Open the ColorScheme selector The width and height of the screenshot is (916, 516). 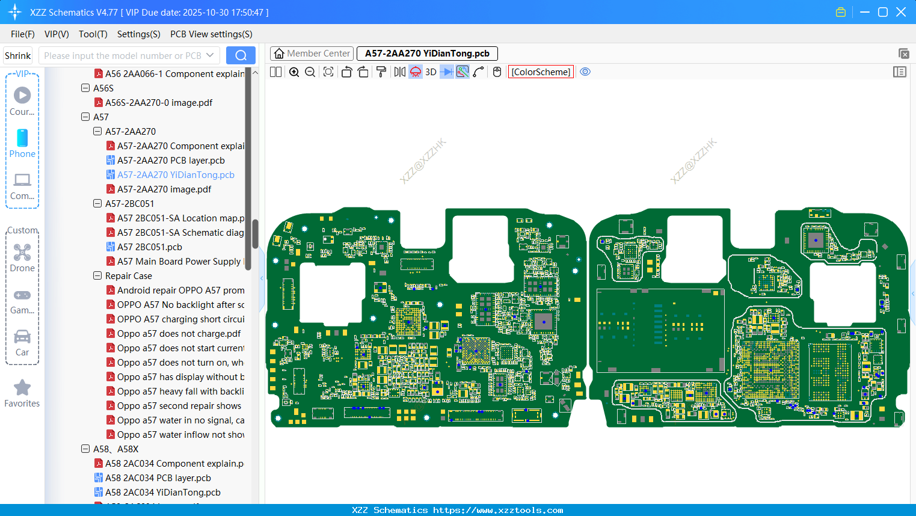(x=540, y=72)
